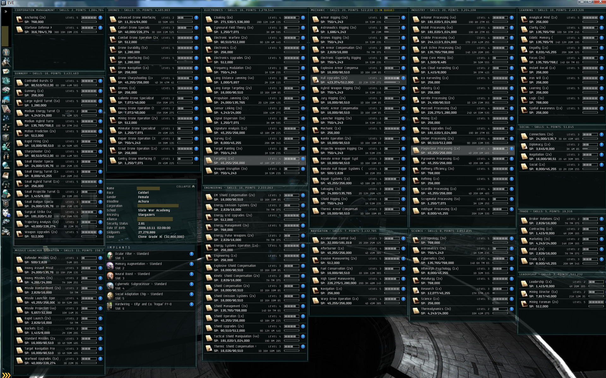606x378 pixels.
Task: Open the help face icon with question mark
Action: [6, 213]
